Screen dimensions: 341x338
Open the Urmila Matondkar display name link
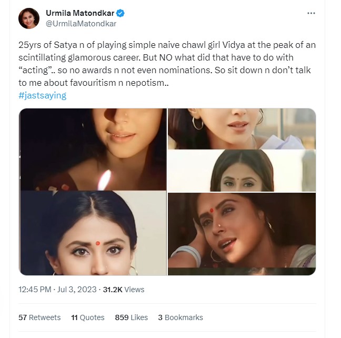81,13
